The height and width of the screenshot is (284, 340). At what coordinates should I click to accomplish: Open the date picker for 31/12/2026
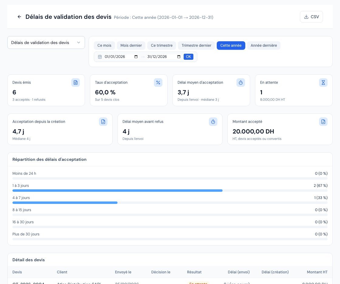[179, 57]
